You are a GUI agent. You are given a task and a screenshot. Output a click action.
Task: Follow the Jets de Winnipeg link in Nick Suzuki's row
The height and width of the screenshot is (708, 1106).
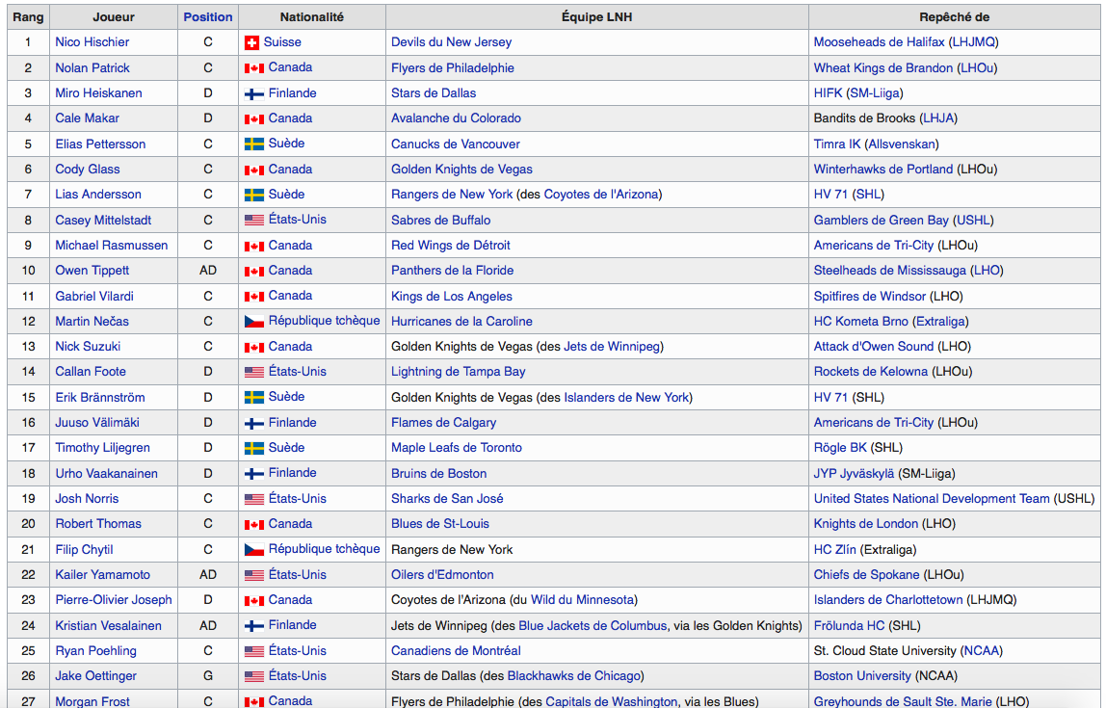click(x=613, y=347)
